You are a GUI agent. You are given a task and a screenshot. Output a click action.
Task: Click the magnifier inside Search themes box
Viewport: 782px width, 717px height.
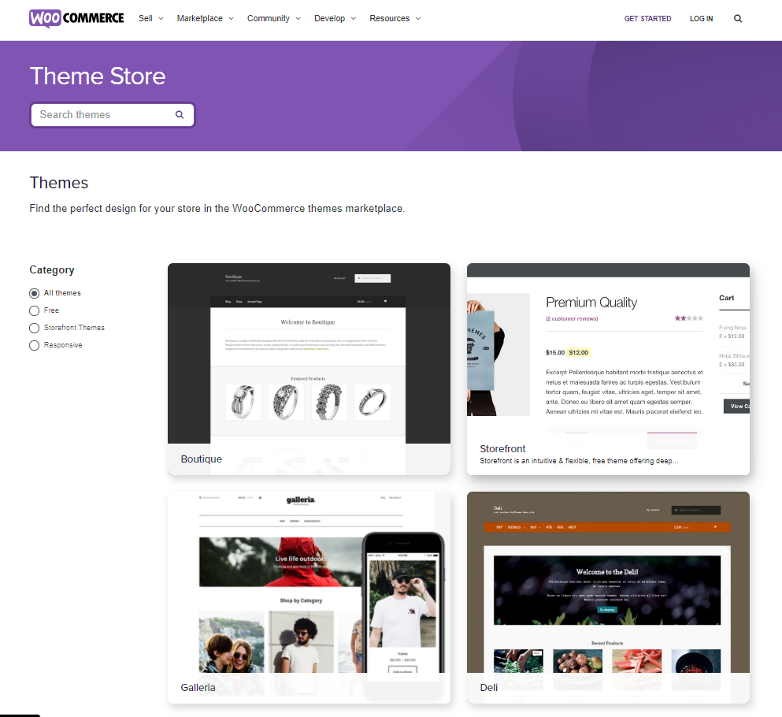click(180, 115)
